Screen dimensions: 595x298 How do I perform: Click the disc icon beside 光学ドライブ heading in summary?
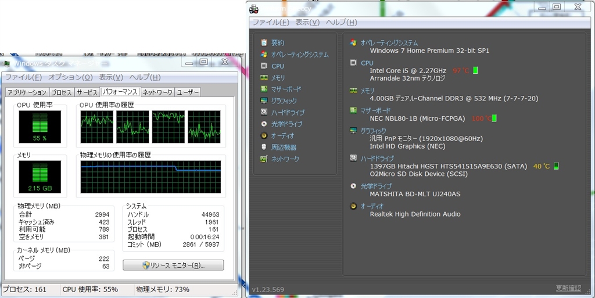click(353, 186)
